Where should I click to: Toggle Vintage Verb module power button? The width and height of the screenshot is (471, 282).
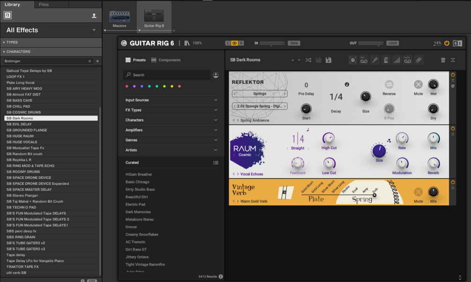pos(453,182)
